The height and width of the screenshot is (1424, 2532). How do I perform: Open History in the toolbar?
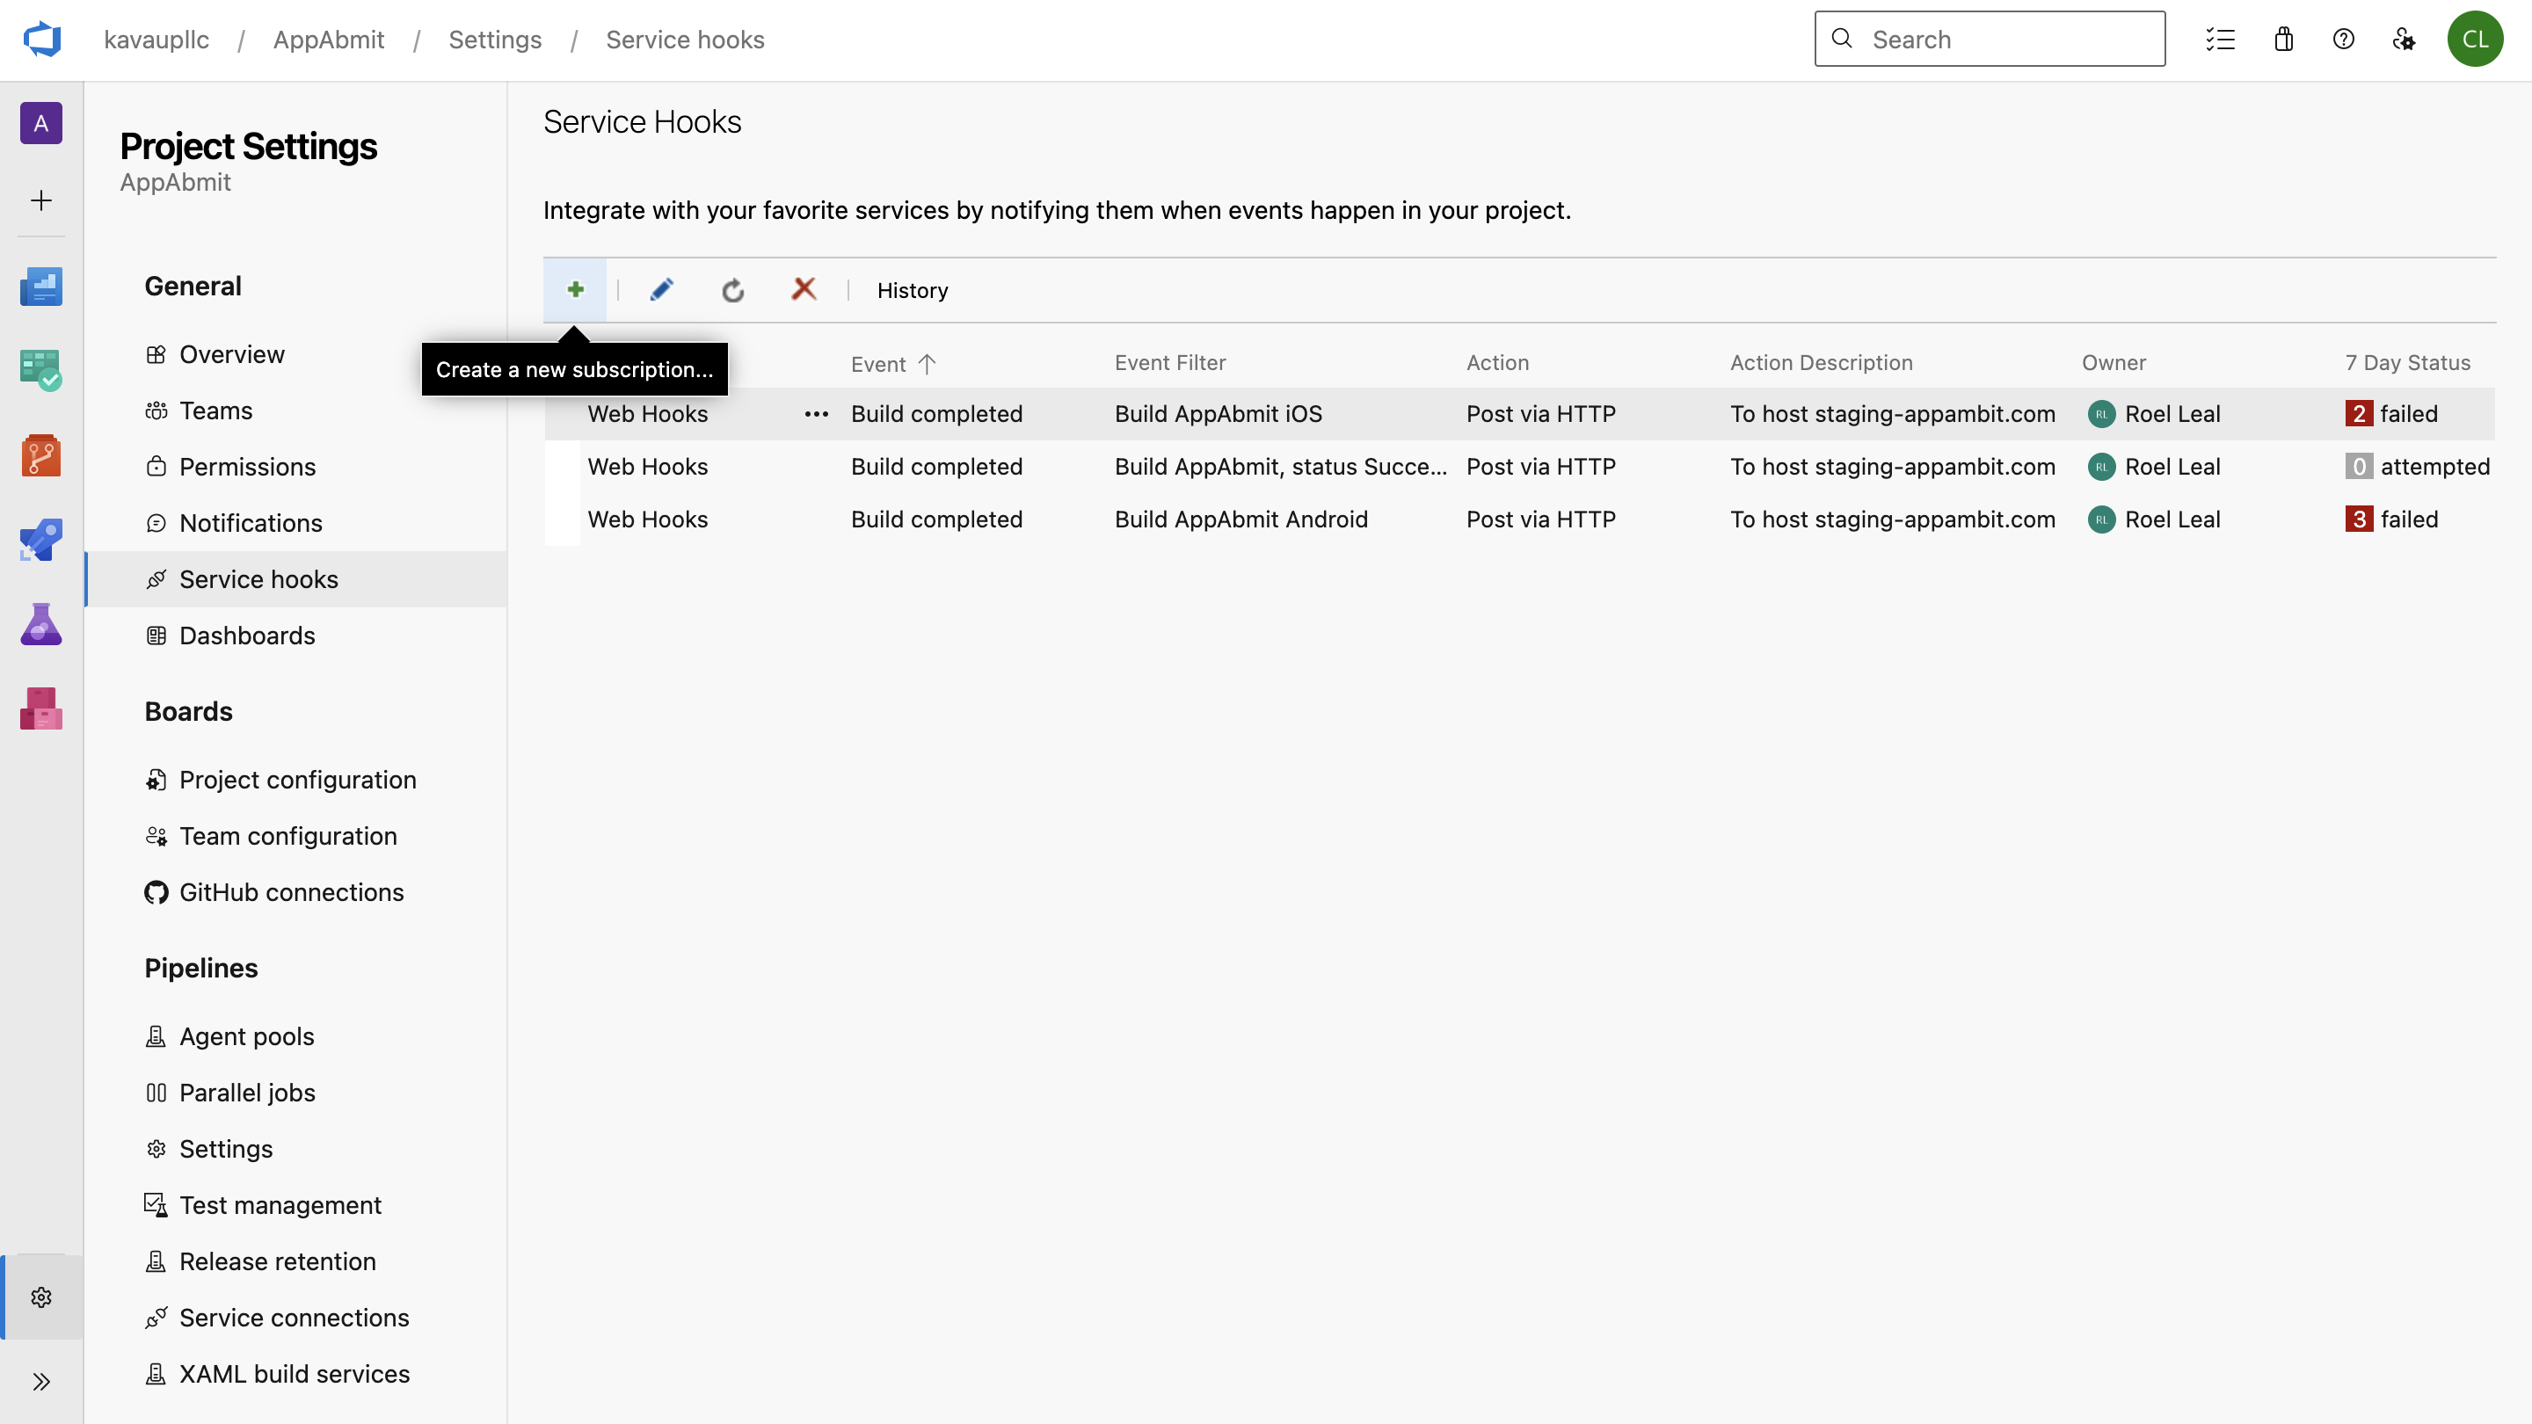click(913, 290)
